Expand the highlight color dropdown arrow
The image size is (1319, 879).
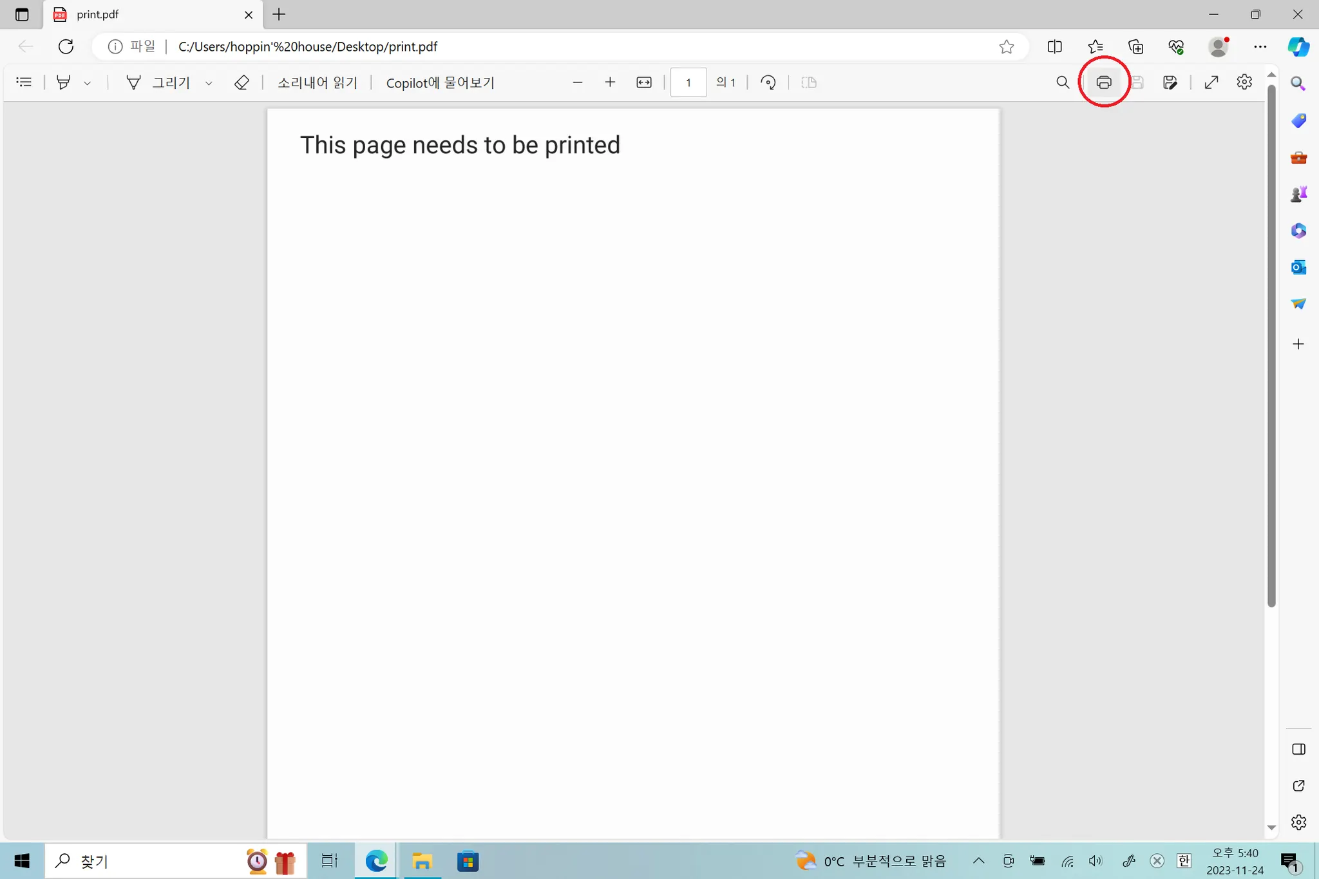click(x=87, y=83)
